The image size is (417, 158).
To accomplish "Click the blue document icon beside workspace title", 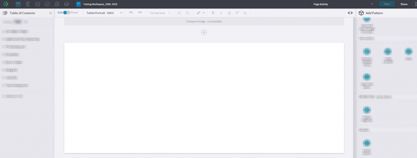I will (x=79, y=4).
